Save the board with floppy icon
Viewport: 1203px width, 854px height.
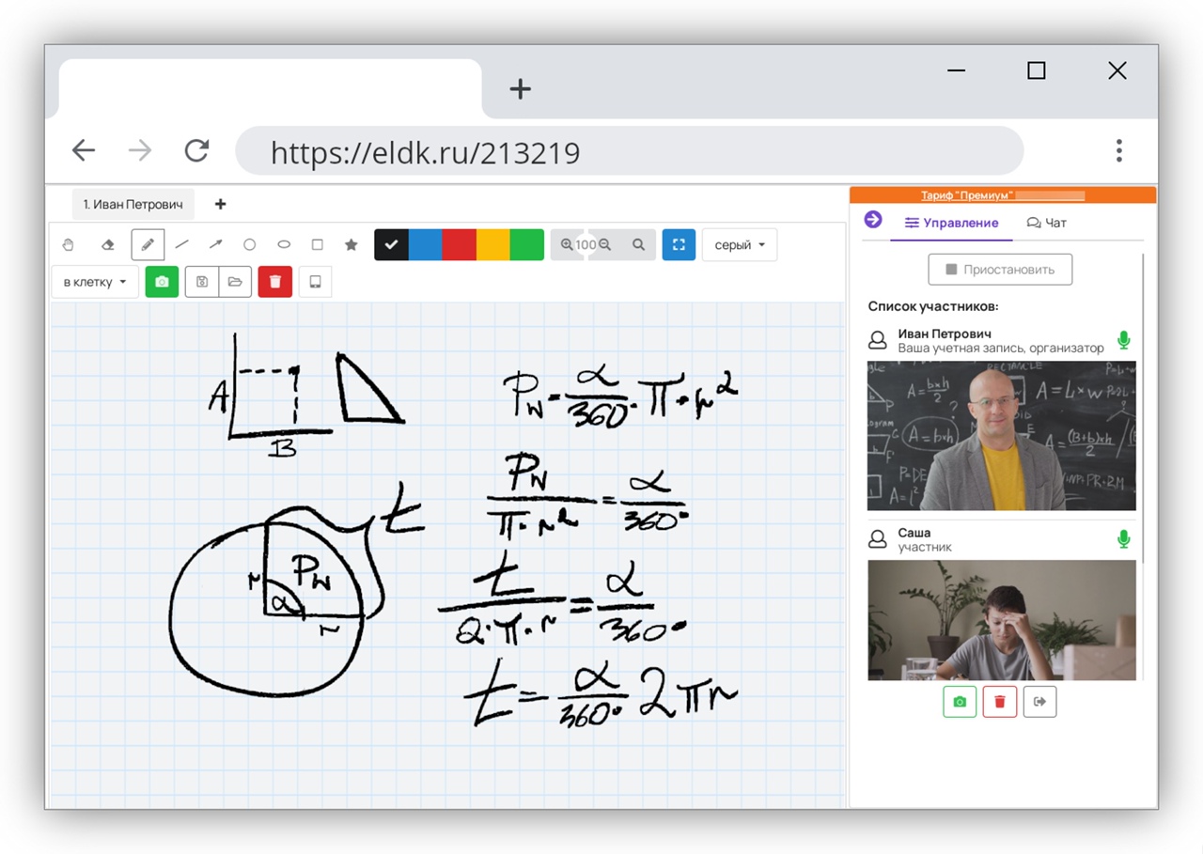click(202, 282)
